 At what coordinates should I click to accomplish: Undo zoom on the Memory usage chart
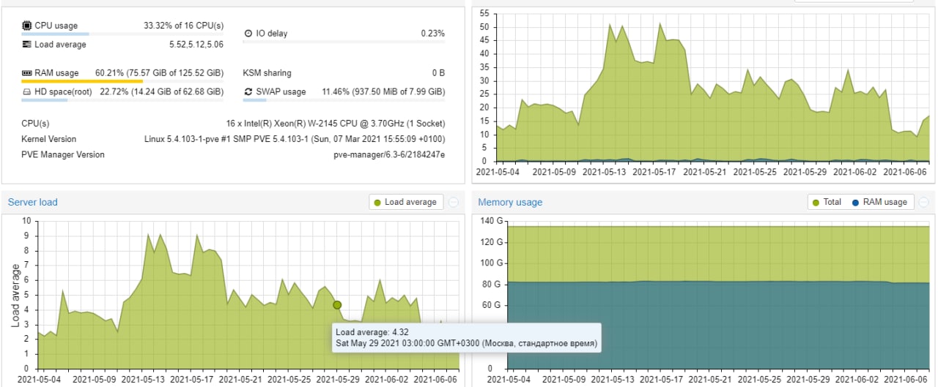[x=924, y=203]
